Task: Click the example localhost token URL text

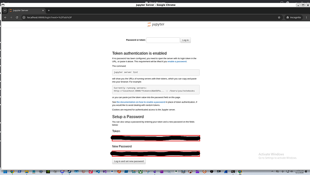Action: [x=154, y=91]
